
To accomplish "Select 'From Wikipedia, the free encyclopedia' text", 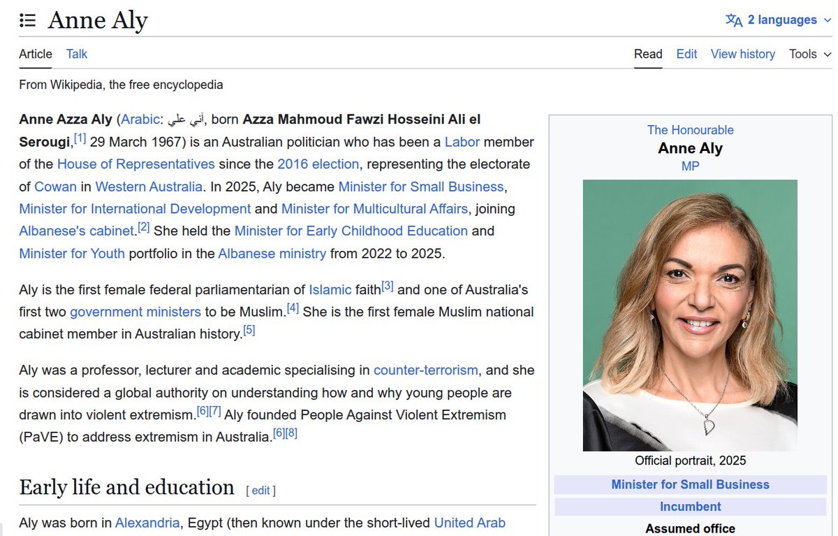I will pyautogui.click(x=122, y=85).
